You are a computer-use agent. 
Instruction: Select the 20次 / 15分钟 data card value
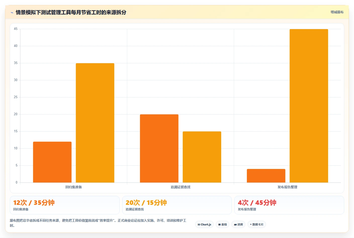click(x=146, y=203)
